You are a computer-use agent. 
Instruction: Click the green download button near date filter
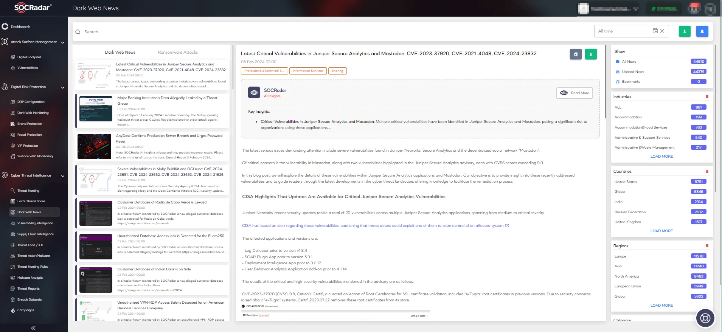pos(685,31)
